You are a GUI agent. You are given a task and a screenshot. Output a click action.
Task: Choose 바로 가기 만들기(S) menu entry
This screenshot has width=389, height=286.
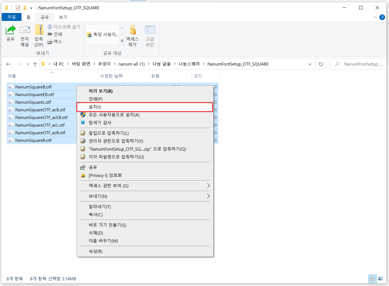144,225
